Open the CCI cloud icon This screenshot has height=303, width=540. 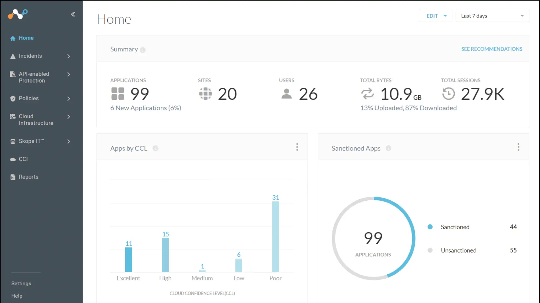coord(12,159)
